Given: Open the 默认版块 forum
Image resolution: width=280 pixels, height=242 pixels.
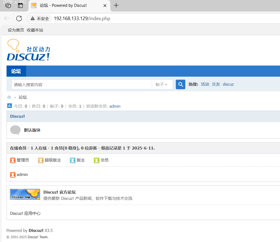Looking at the screenshot, I should 32,130.
